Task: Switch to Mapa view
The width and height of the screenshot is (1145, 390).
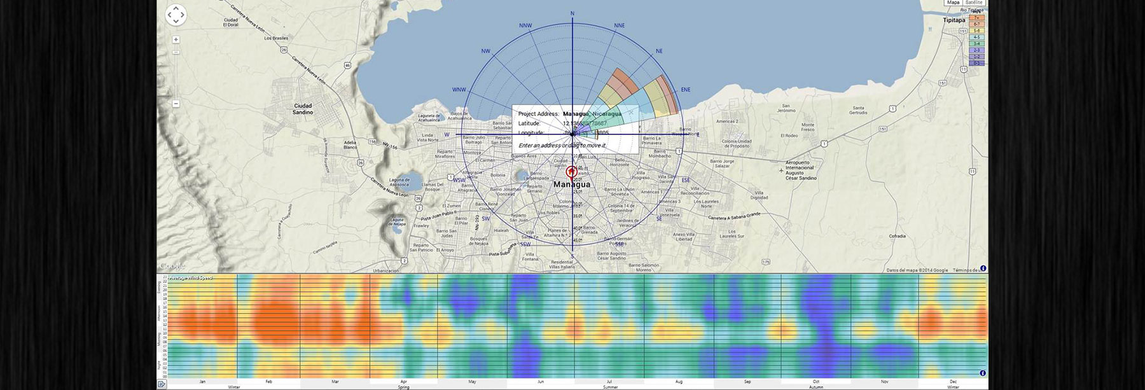Action: click(x=953, y=3)
